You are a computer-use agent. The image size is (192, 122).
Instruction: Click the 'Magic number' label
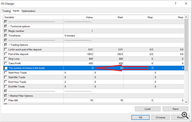click(16, 31)
